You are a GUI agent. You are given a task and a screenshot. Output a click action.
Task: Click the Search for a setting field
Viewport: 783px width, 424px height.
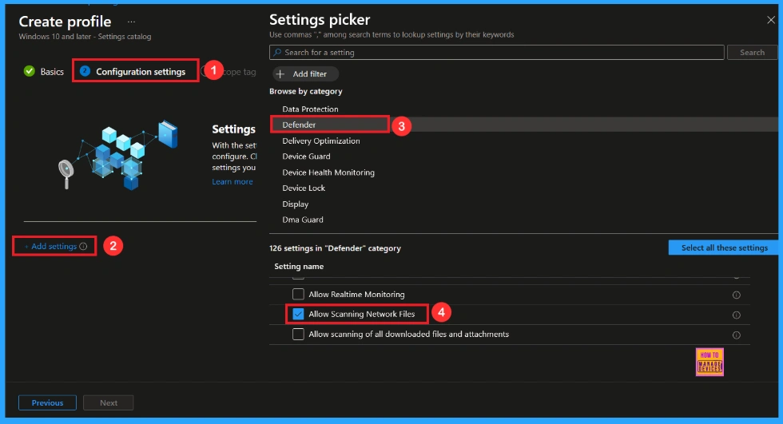[x=495, y=53]
